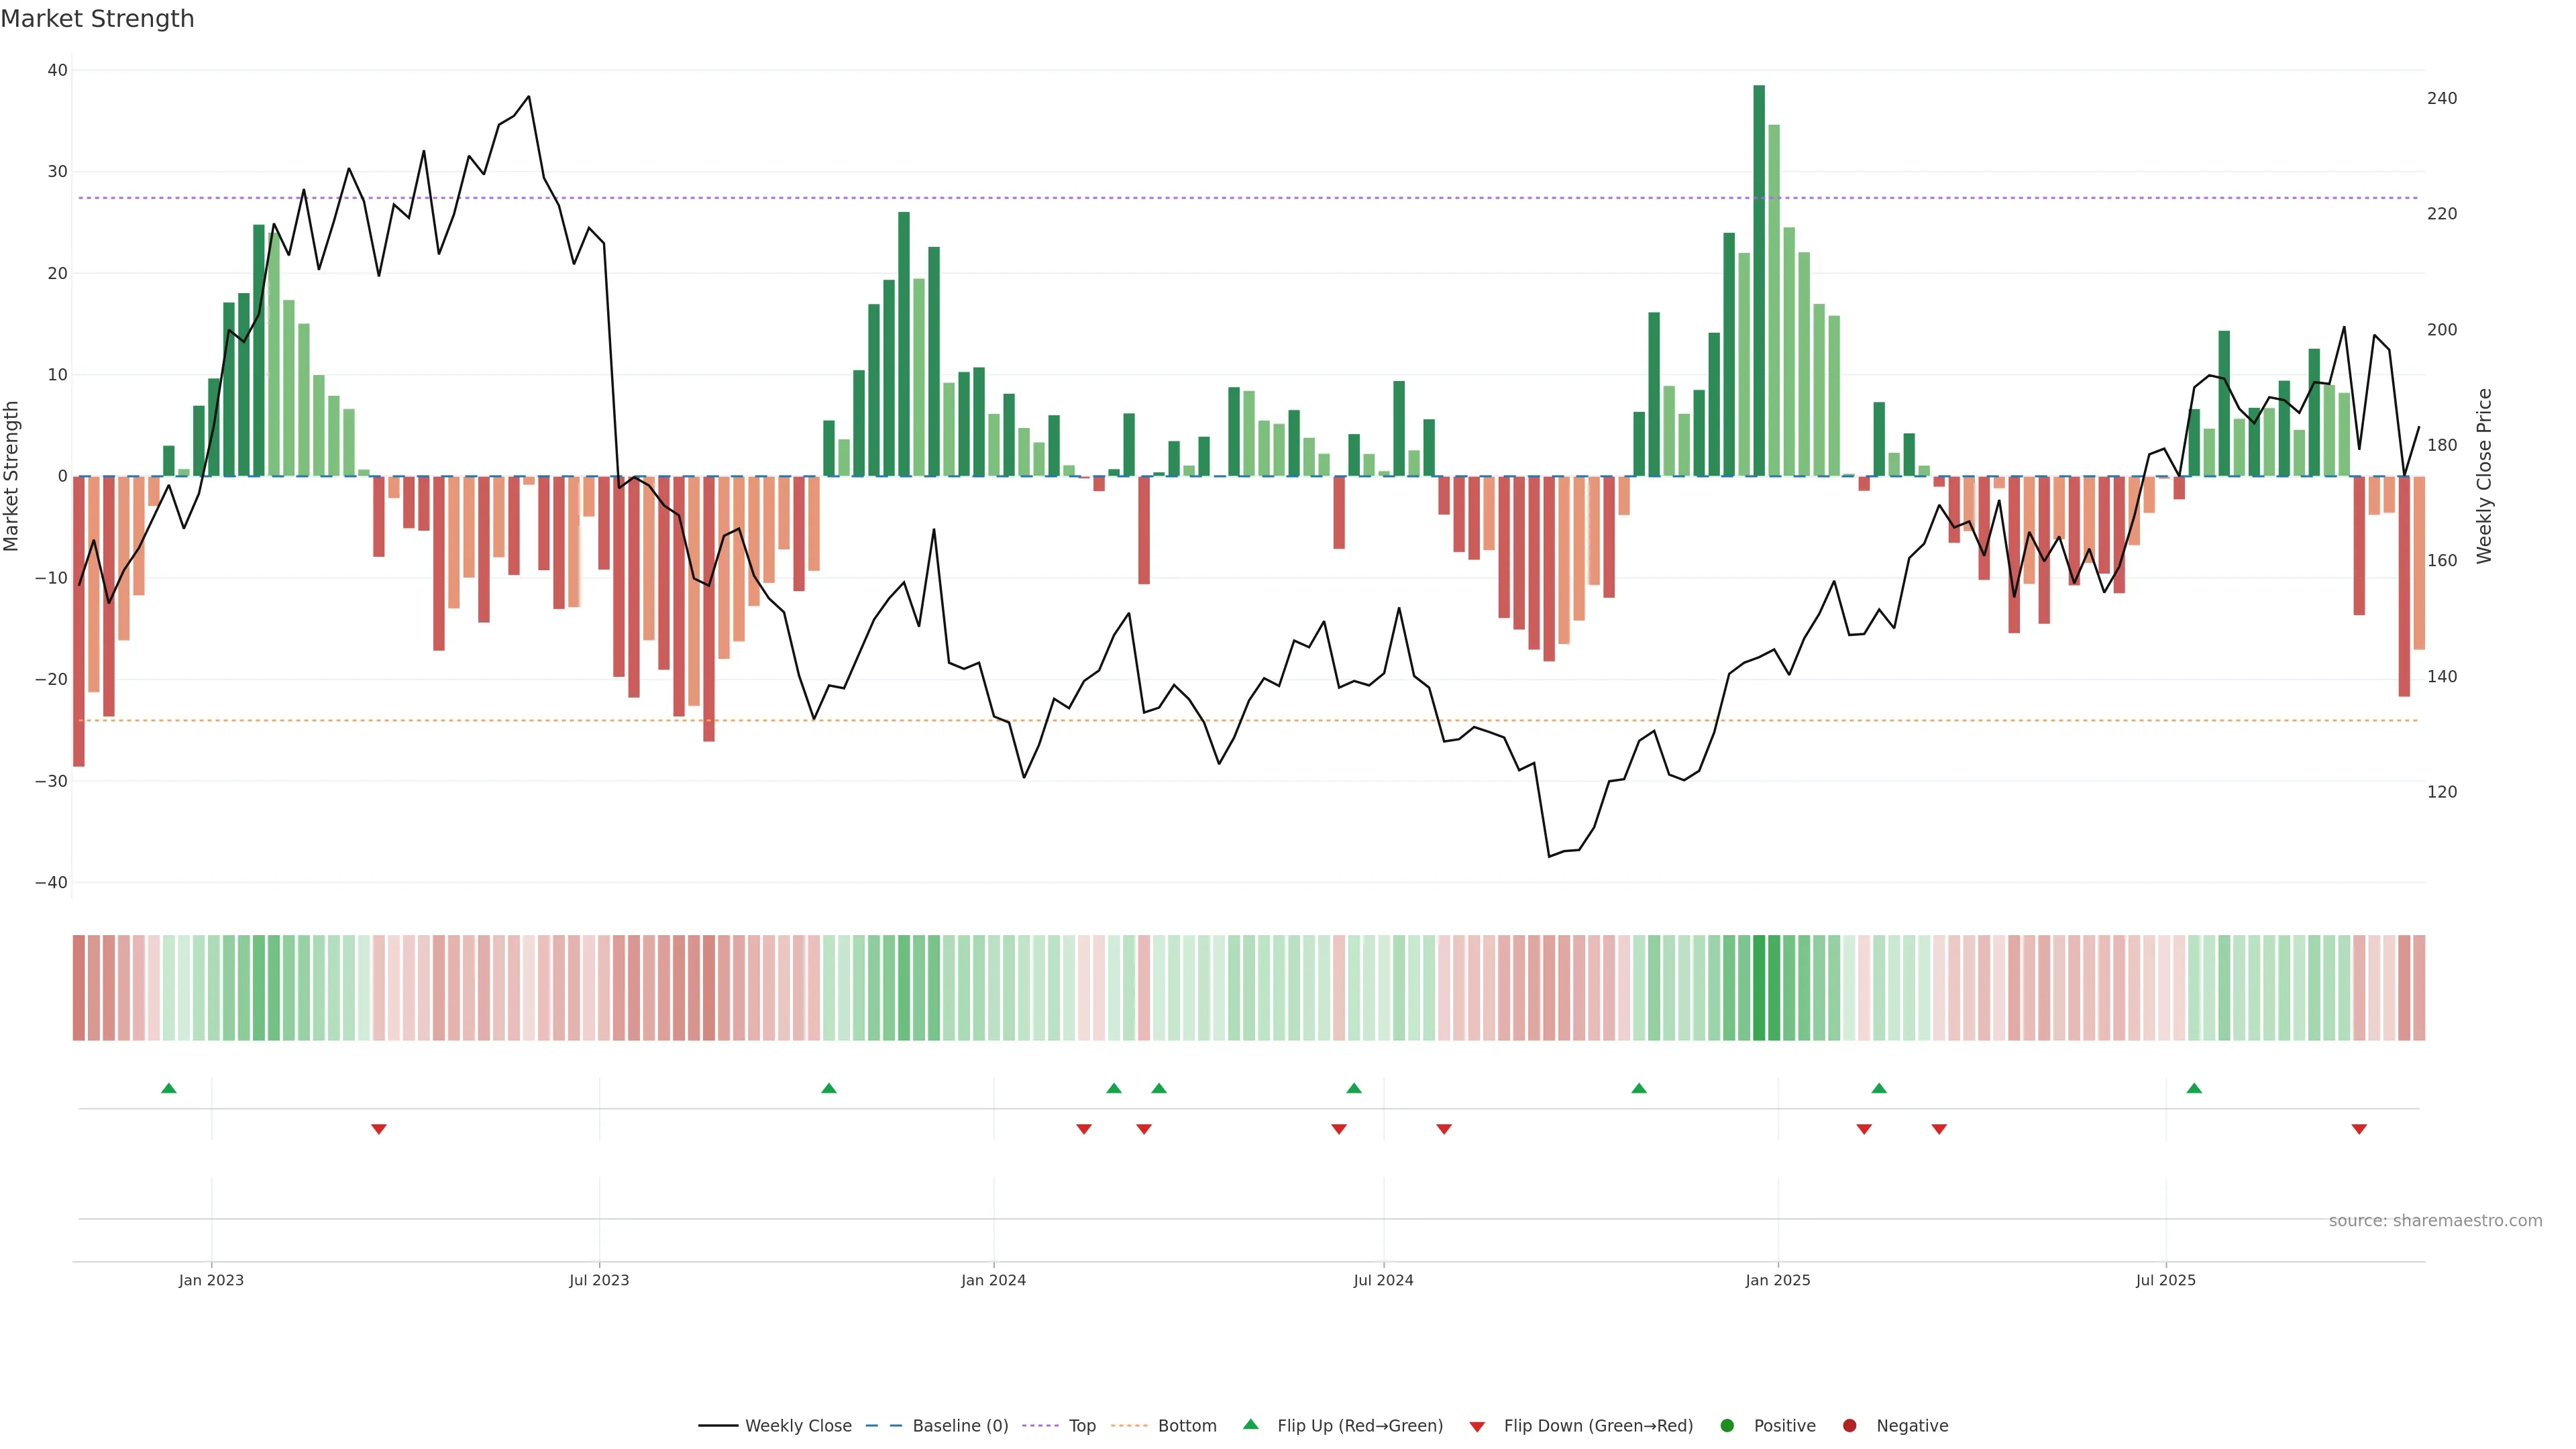This screenshot has width=2576, height=1449.
Task: Click the rightmost red Flip Down triangle marker
Action: click(x=2359, y=1129)
